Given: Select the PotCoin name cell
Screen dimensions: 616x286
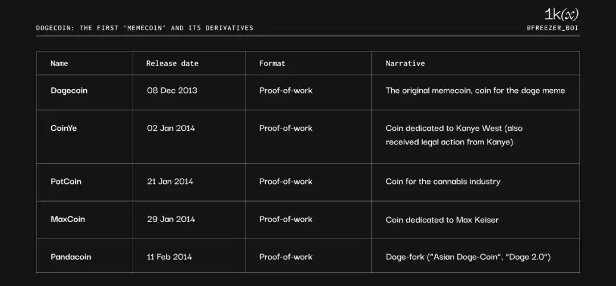Looking at the screenshot, I should [x=66, y=182].
